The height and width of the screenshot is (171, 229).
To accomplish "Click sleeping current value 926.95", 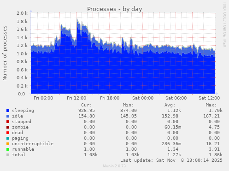I will coord(87,111).
